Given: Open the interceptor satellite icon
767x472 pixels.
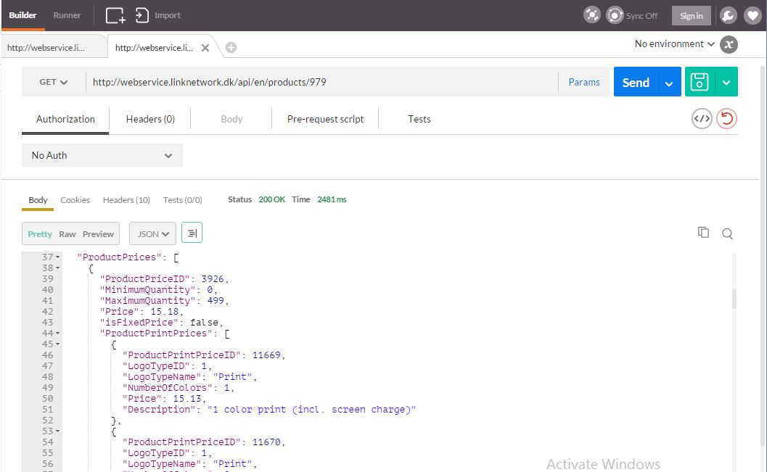Looking at the screenshot, I should tap(592, 15).
